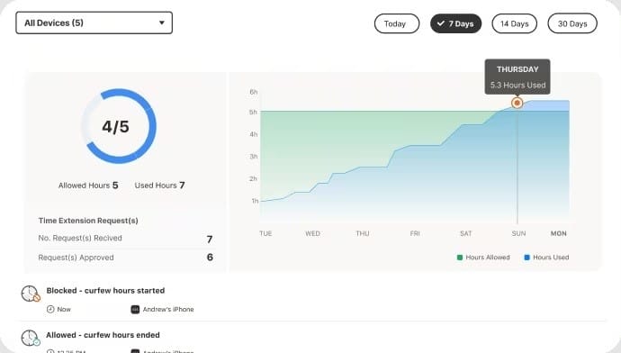Click the device icon beside Andrew's iPhone

(x=135, y=309)
